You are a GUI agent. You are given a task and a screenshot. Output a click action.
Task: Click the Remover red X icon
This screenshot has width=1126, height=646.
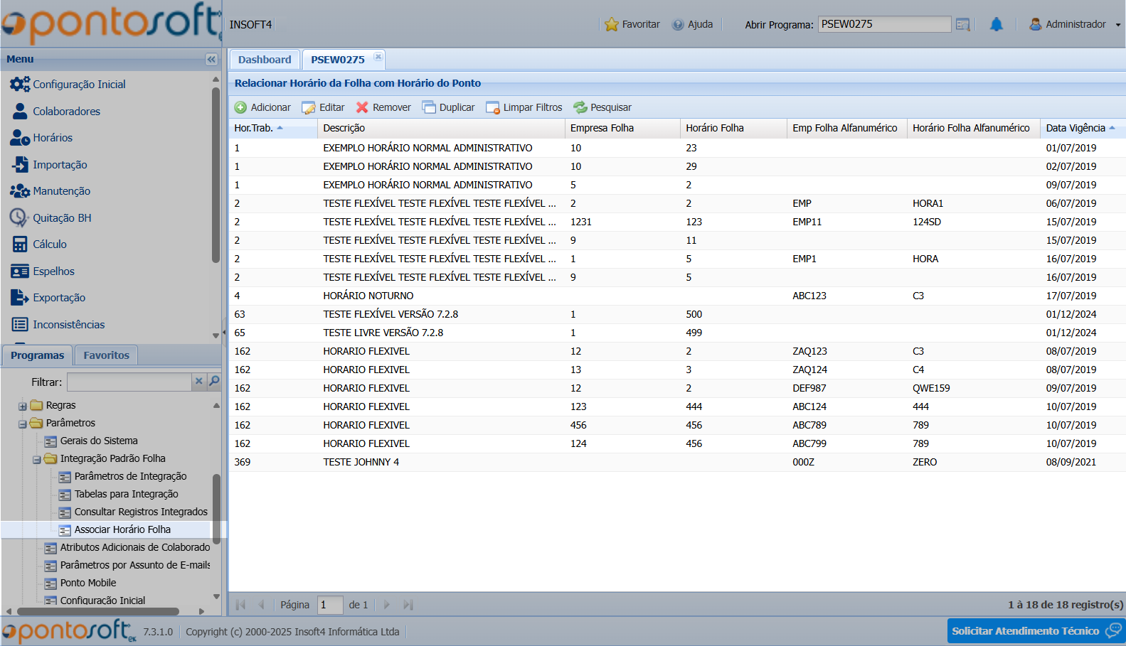(x=362, y=107)
